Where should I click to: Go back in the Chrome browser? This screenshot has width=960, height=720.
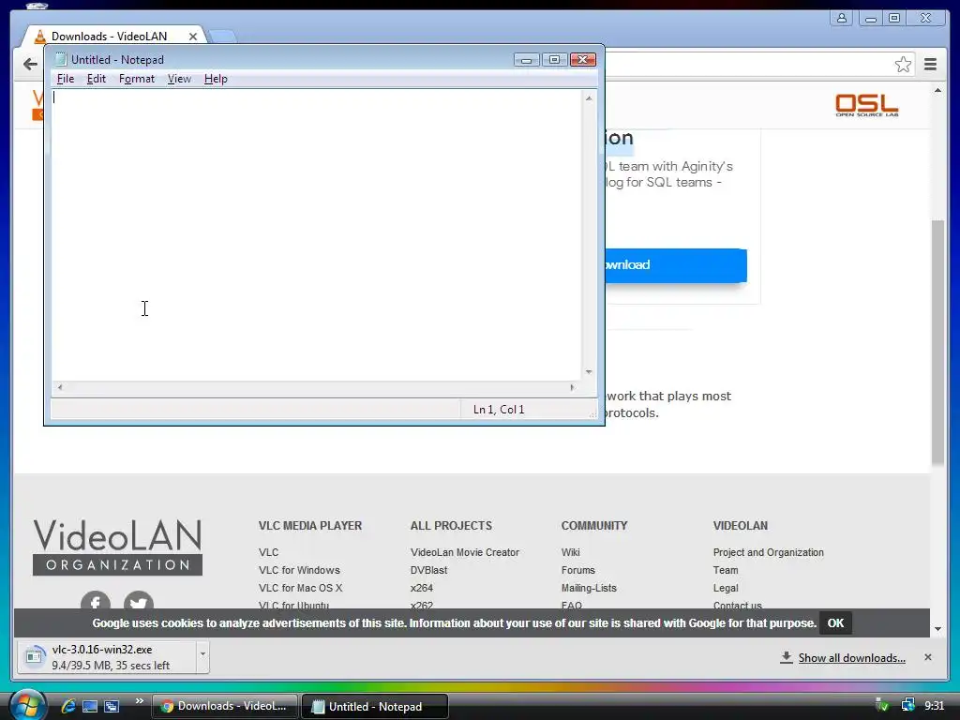tap(30, 64)
